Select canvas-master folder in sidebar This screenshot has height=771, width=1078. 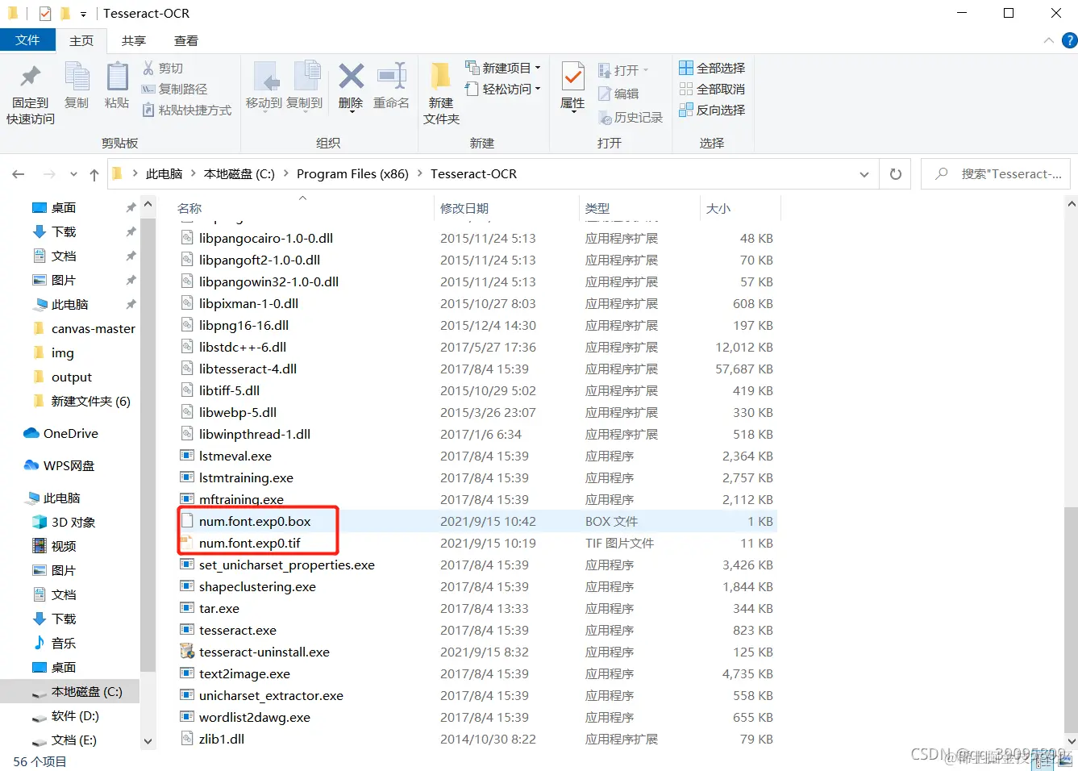click(x=93, y=329)
